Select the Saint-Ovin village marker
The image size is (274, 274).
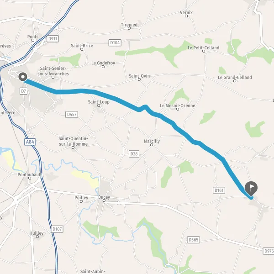click(139, 79)
